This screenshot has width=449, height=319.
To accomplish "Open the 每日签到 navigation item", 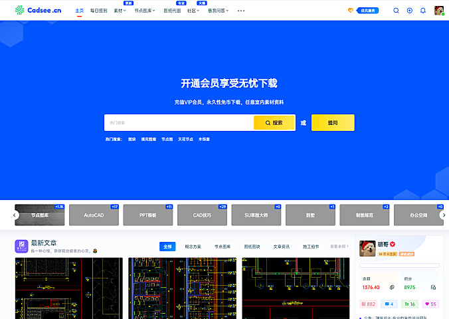I will click(x=98, y=11).
